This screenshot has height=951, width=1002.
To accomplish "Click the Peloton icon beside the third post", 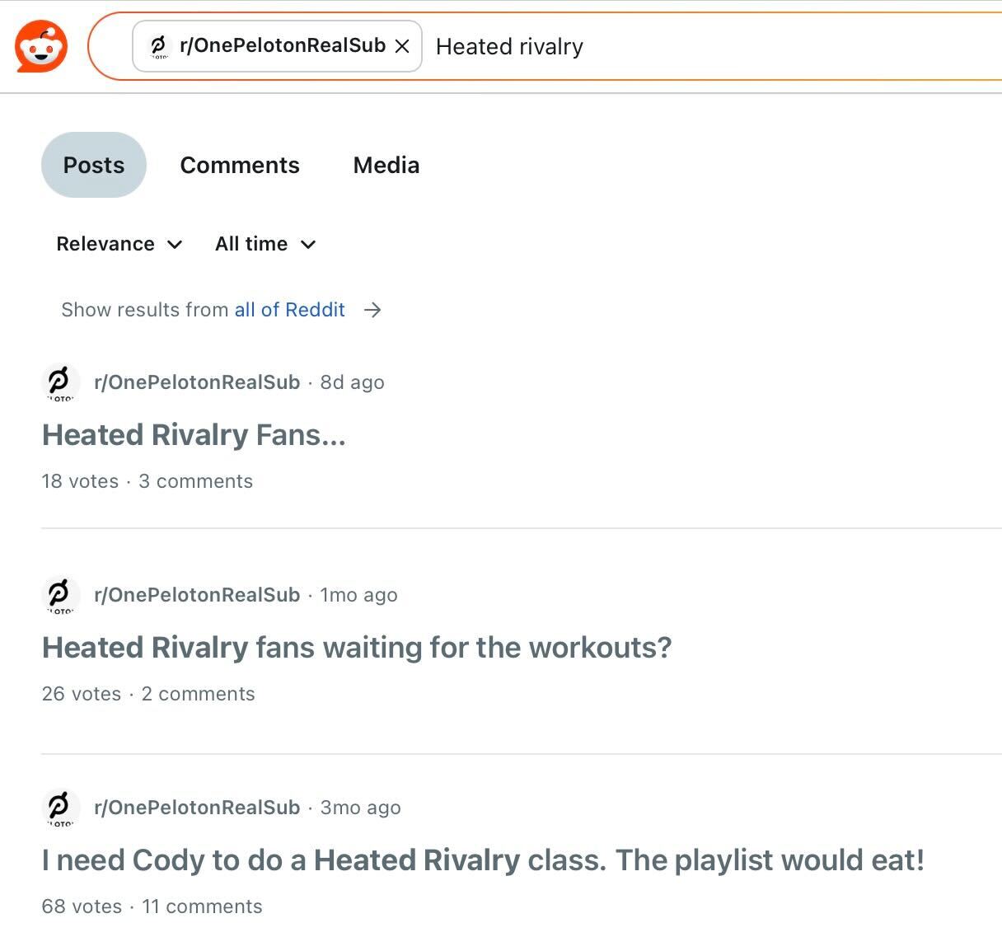I will (x=59, y=808).
